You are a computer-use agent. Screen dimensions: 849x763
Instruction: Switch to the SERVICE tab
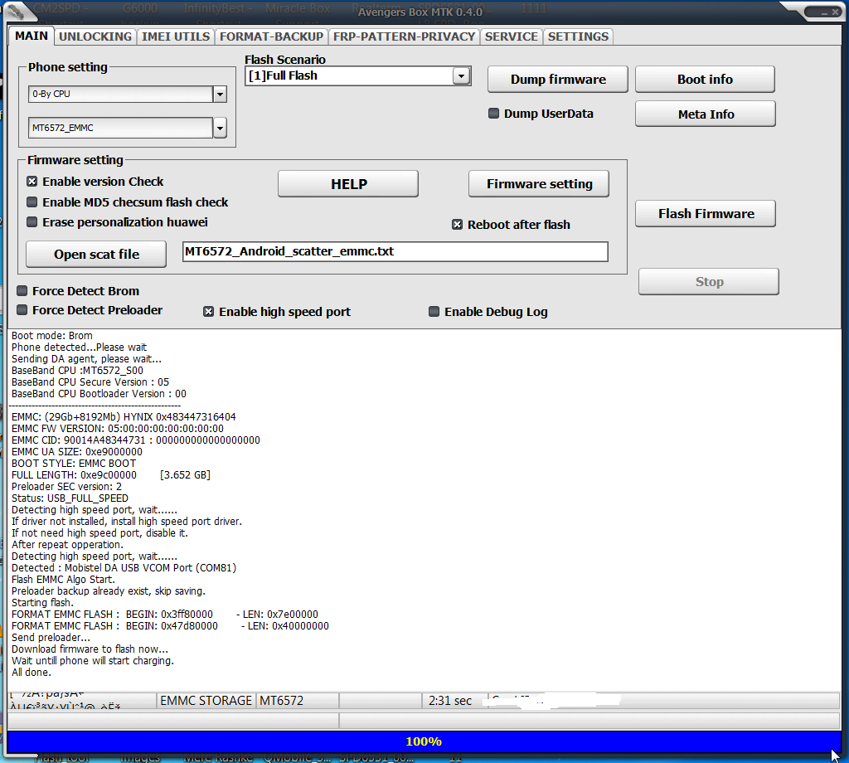(511, 36)
